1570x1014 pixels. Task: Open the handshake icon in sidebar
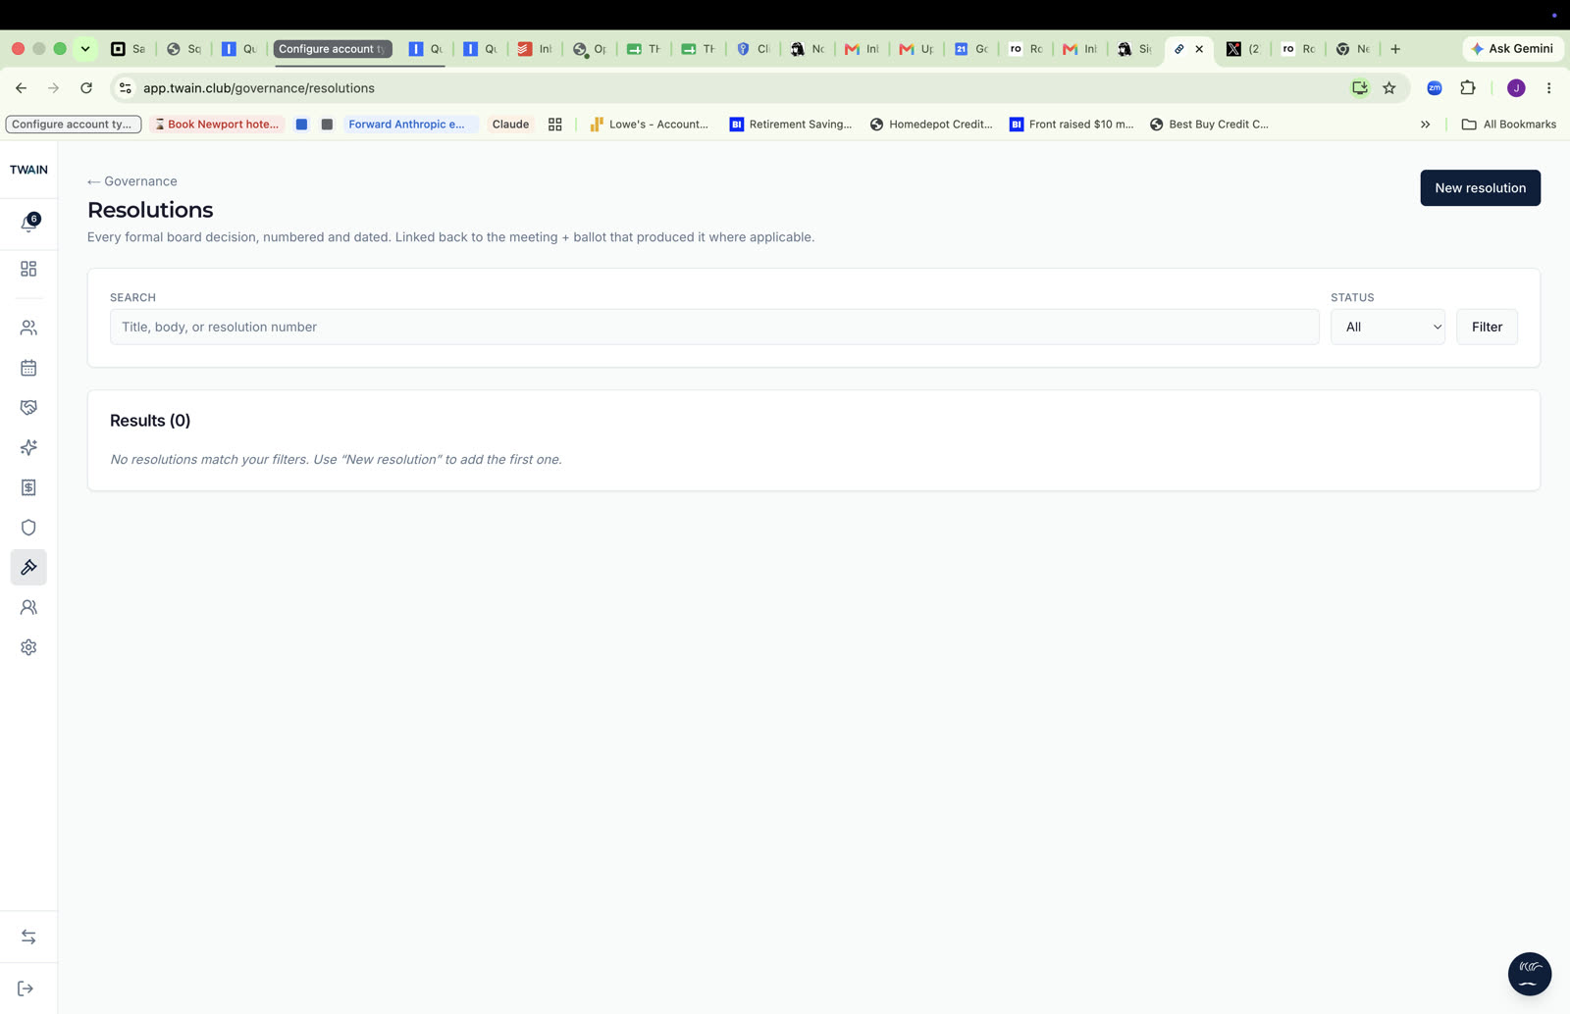(28, 407)
